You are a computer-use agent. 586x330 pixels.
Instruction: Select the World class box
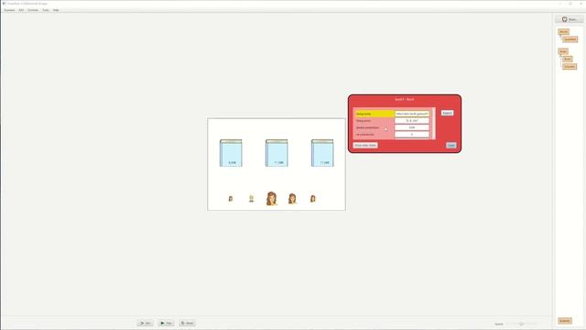pyautogui.click(x=563, y=32)
